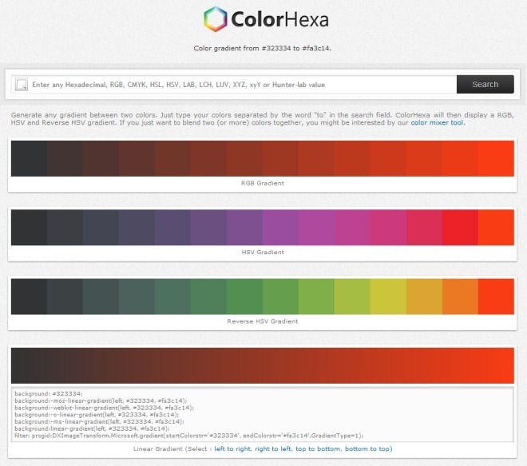Pick the first dark gray HSV Gradient swatch
This screenshot has height=466, width=527.
click(29, 228)
